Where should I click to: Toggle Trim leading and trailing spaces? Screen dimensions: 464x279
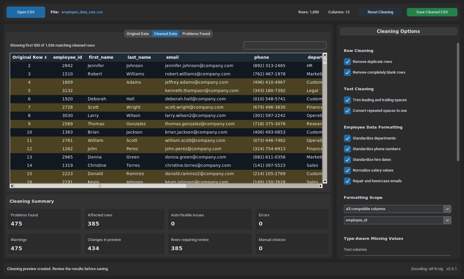(347, 100)
